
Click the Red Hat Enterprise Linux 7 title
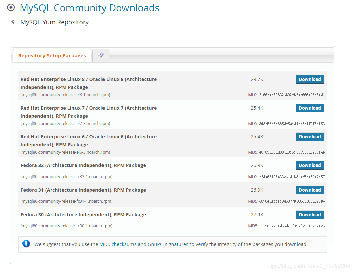89,112
